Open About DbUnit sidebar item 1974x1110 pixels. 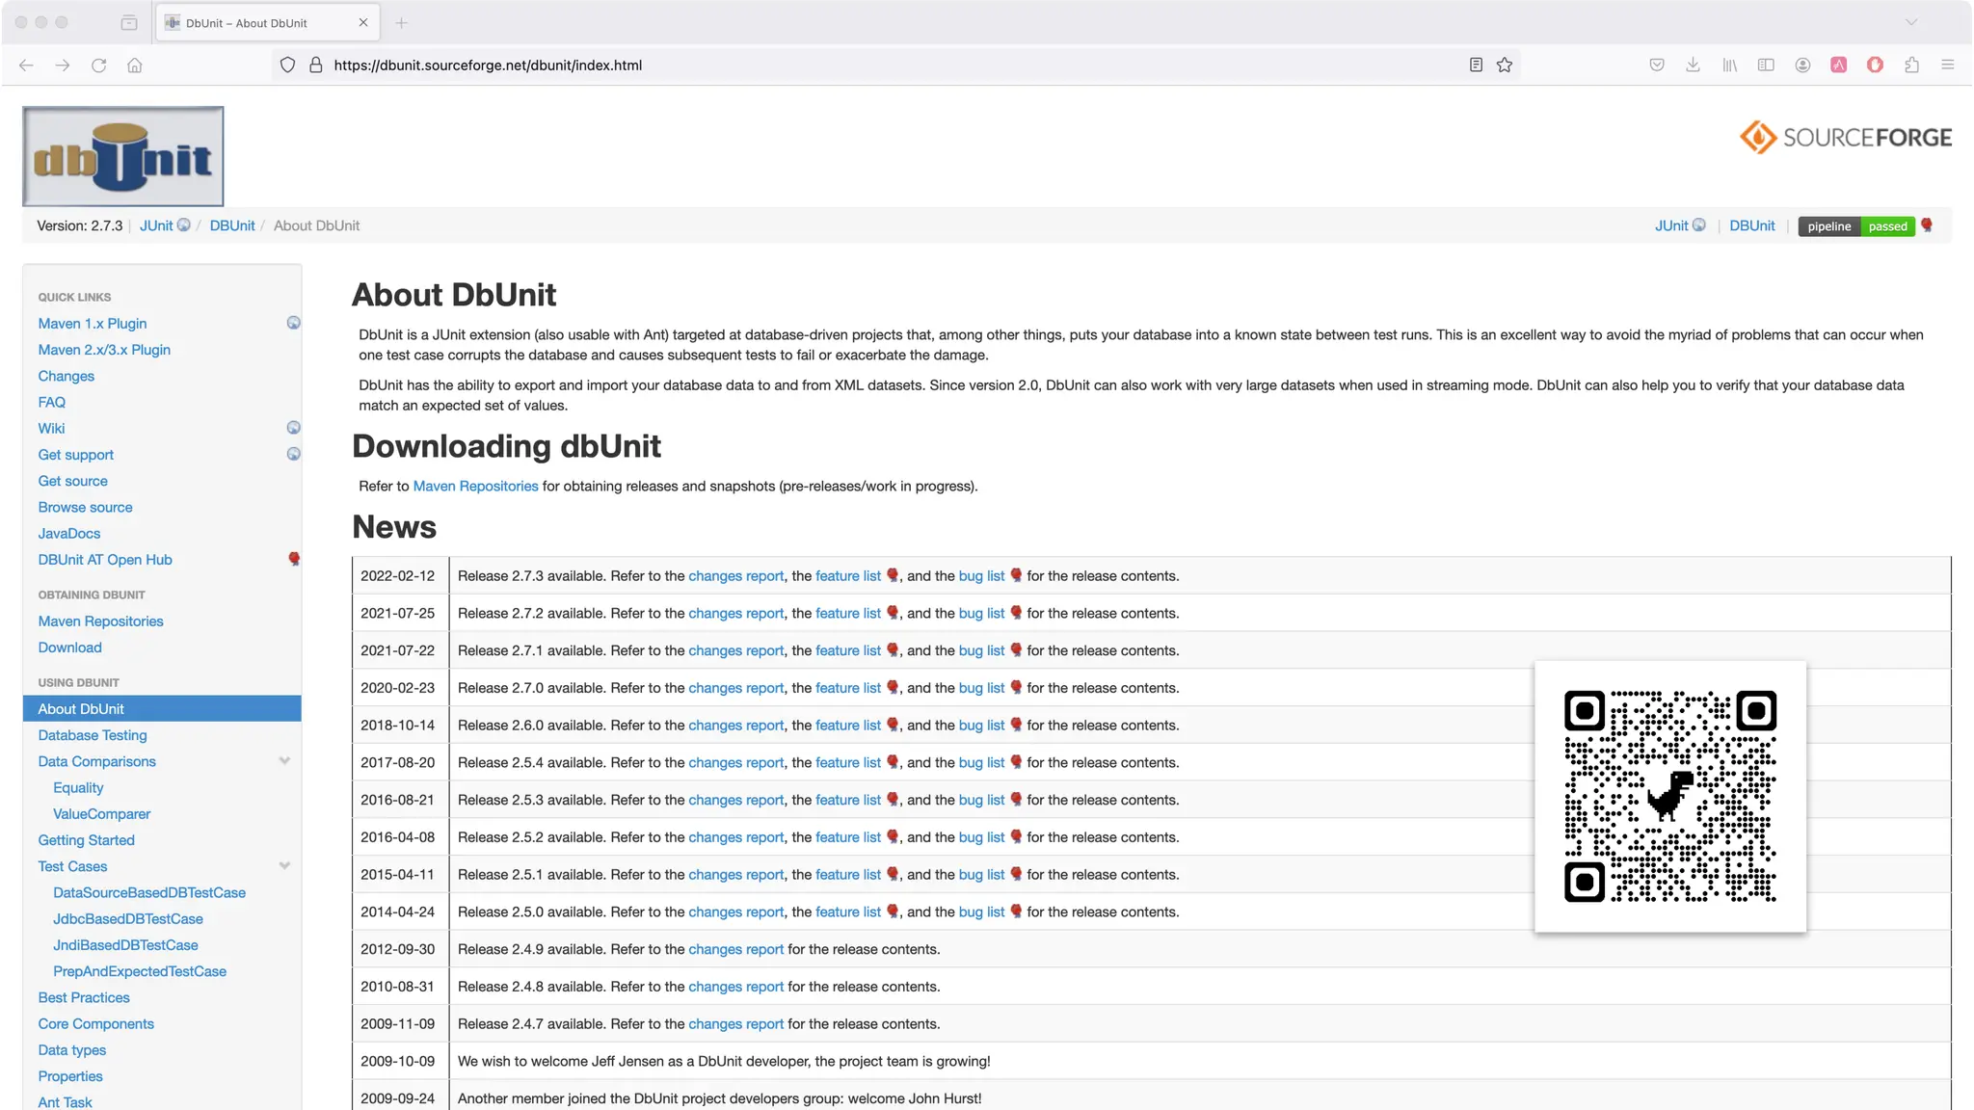(81, 709)
